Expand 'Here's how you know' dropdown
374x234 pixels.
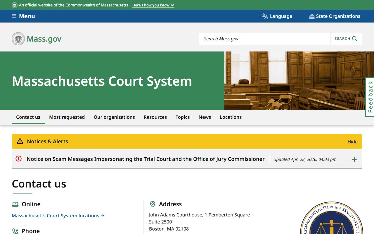153,5
